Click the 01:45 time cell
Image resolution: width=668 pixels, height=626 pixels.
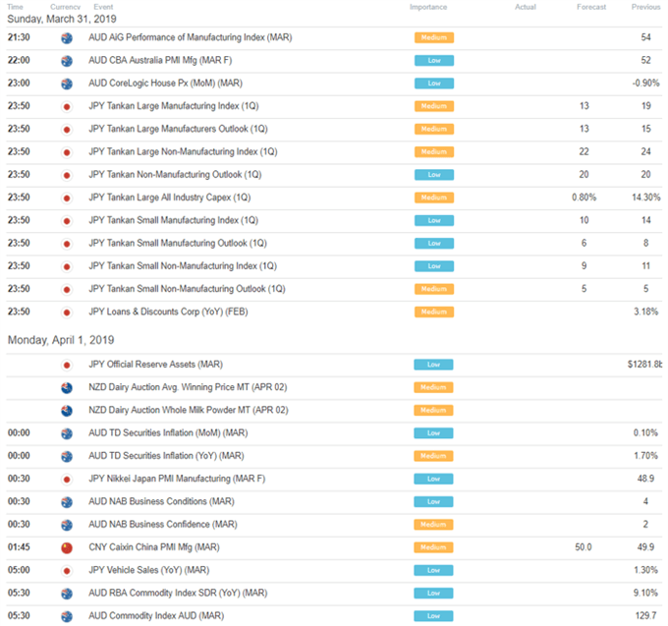(x=19, y=547)
